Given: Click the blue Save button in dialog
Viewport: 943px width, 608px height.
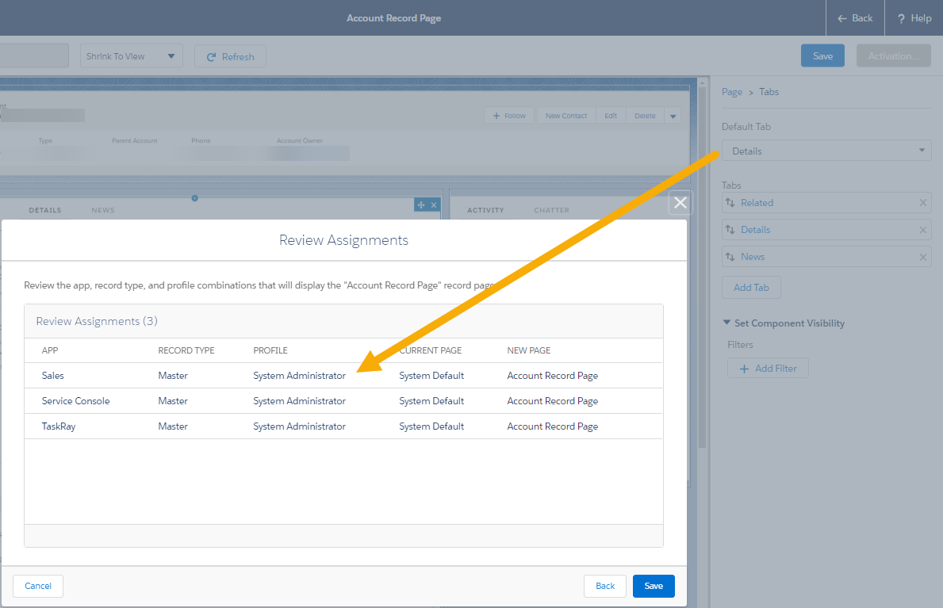Looking at the screenshot, I should (x=653, y=586).
